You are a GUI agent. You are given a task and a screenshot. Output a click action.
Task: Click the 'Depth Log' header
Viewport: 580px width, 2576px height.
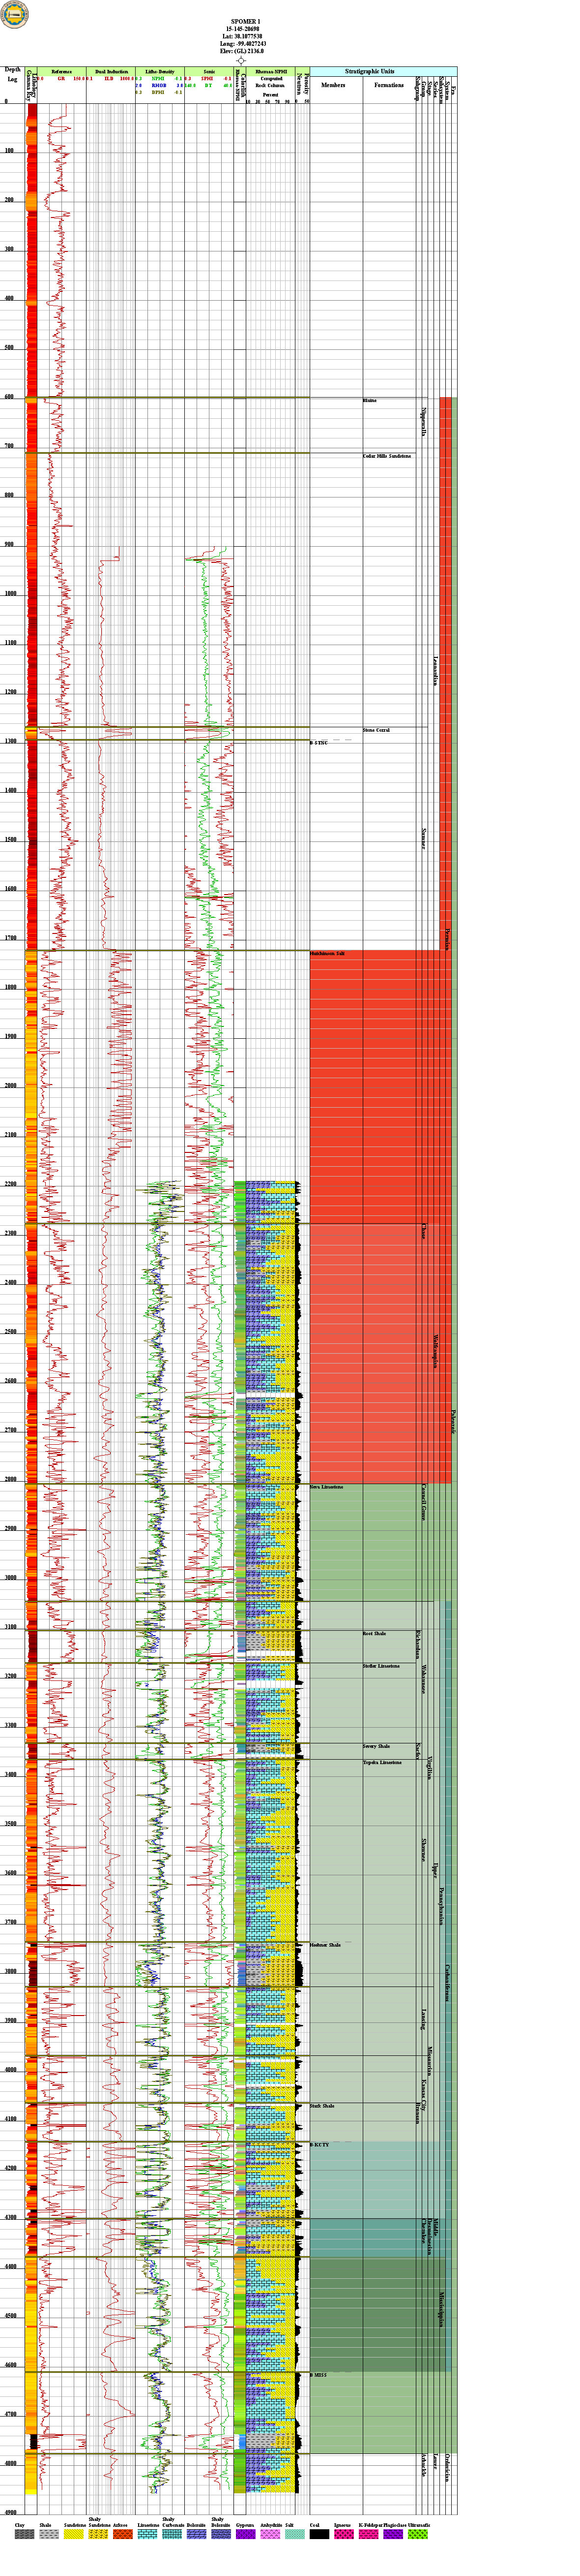click(x=12, y=74)
